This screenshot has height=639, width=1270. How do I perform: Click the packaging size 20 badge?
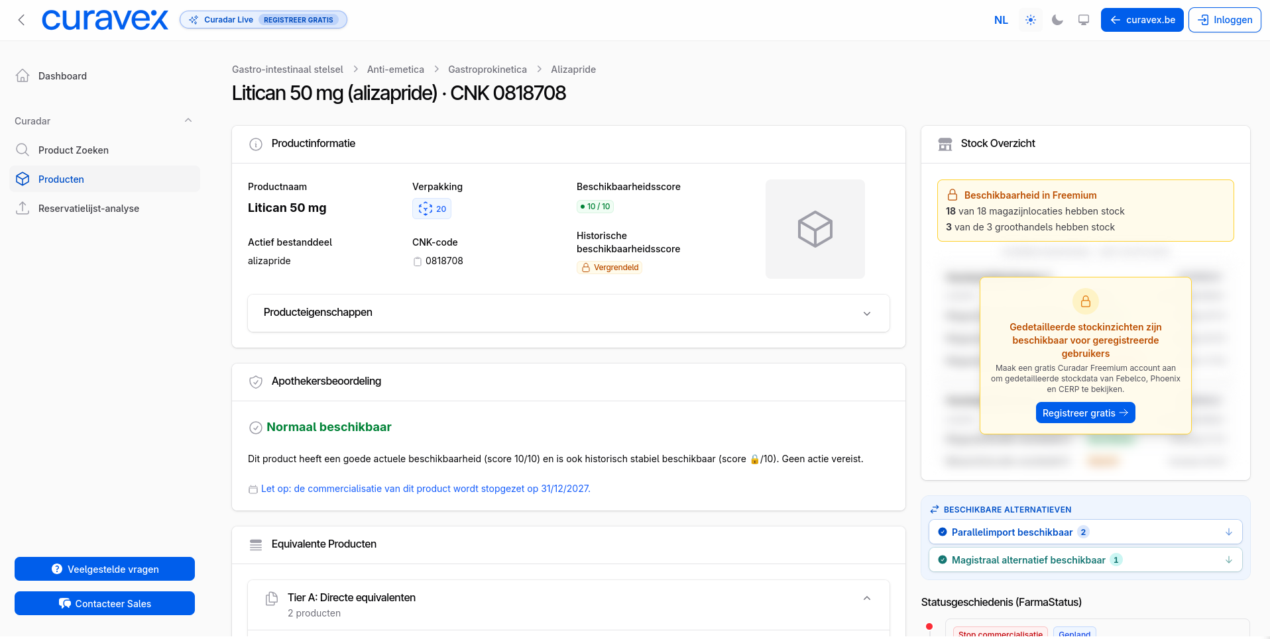click(x=432, y=209)
